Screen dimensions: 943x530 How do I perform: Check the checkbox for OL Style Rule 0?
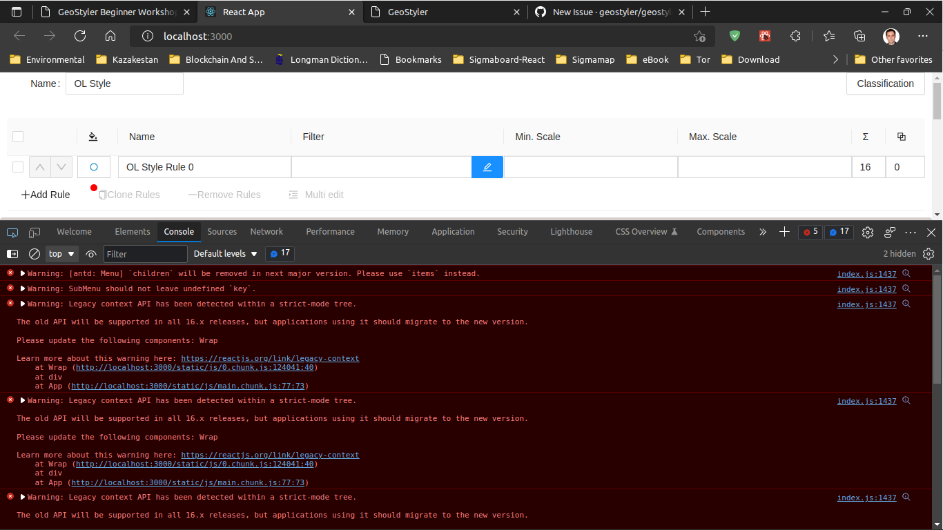[18, 166]
